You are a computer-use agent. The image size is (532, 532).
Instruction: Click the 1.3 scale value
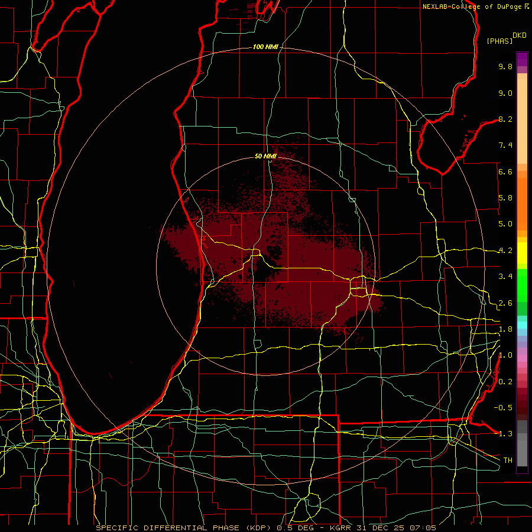click(505, 434)
